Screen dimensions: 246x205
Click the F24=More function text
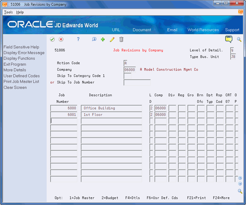pyautogui.click(x=221, y=198)
